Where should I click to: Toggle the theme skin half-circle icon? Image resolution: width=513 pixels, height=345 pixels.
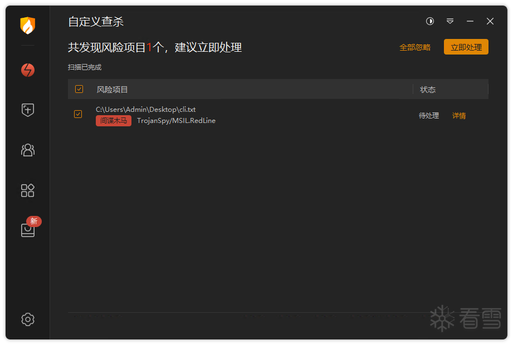tap(430, 21)
